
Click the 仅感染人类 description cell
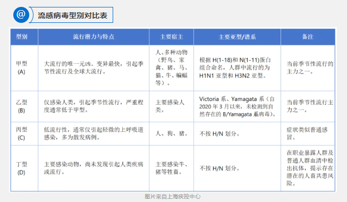(x=94, y=106)
